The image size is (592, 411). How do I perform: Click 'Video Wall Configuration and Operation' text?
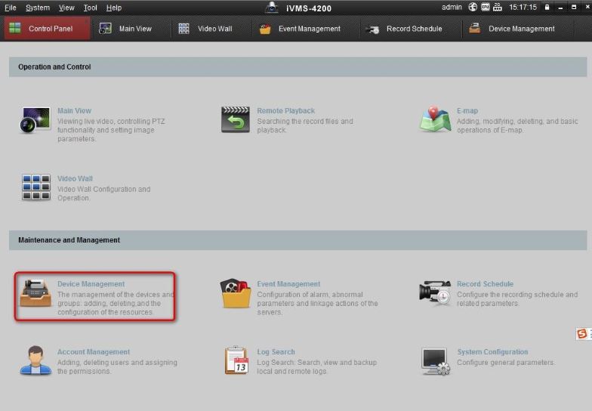tap(104, 193)
